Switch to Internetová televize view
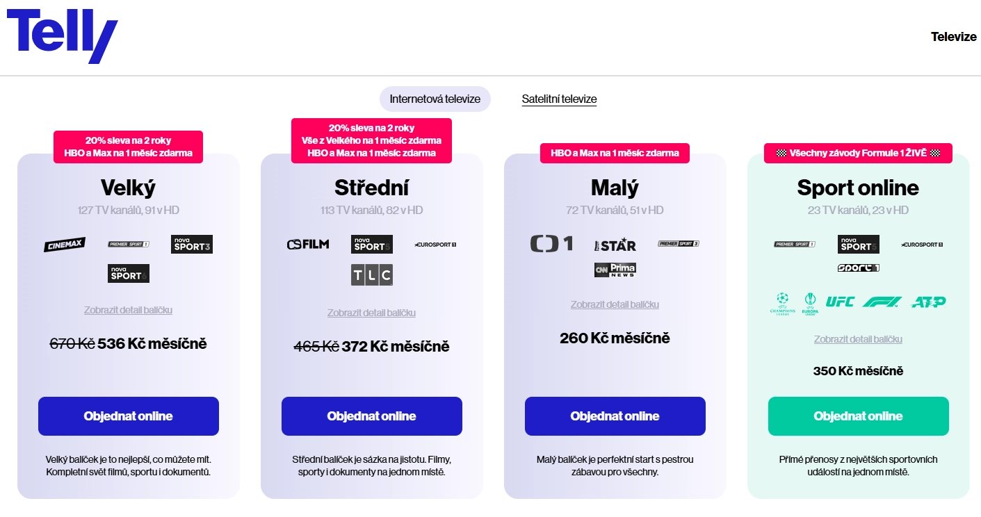Image resolution: width=981 pixels, height=517 pixels. (434, 99)
